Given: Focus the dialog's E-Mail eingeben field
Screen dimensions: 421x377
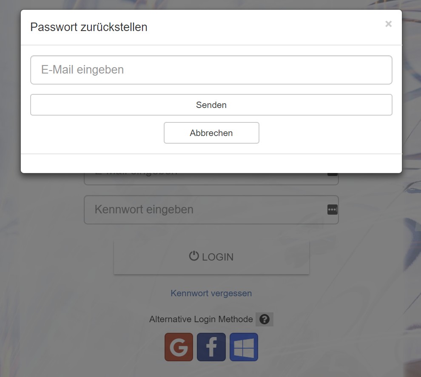Looking at the screenshot, I should pos(211,70).
